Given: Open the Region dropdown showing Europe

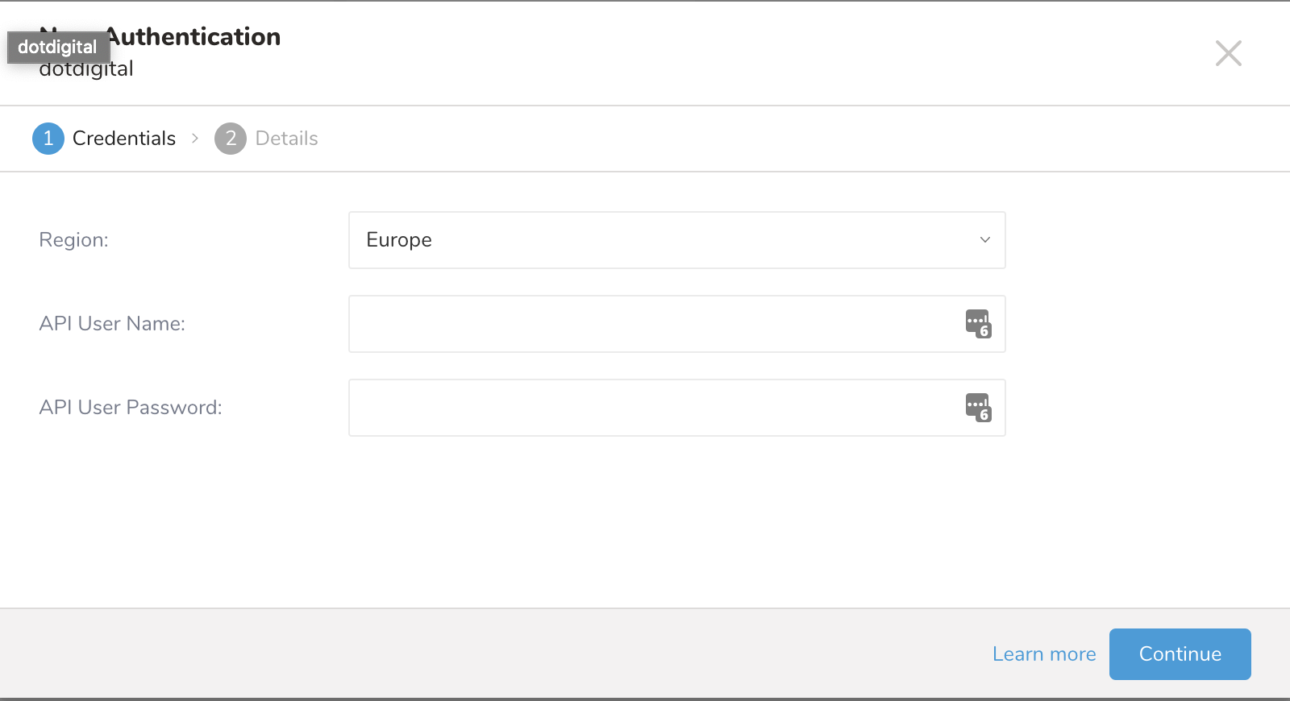Looking at the screenshot, I should point(661,240).
